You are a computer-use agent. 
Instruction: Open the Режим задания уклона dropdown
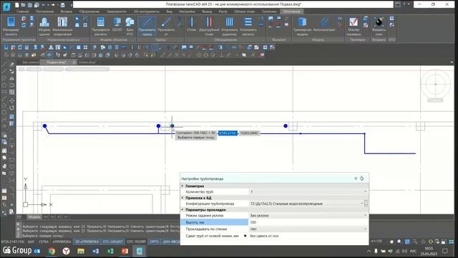[x=365, y=215]
